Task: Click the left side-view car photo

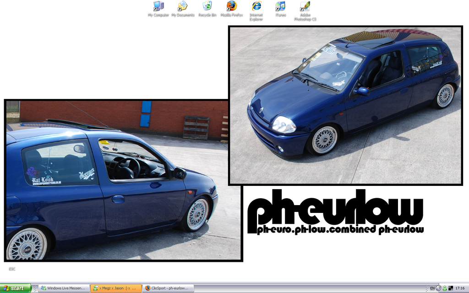Action: point(115,183)
